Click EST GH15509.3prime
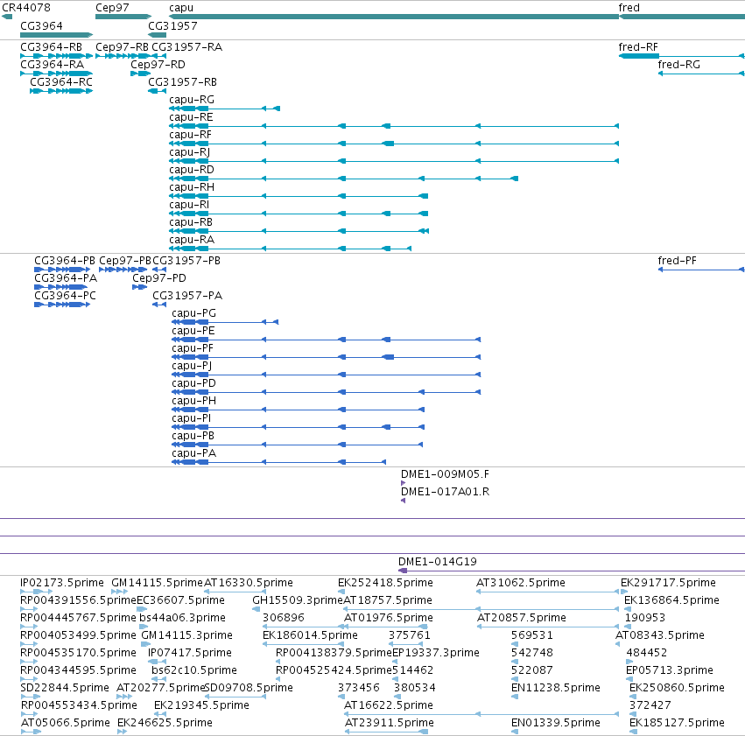Image resolution: width=745 pixels, height=736 pixels. pyautogui.click(x=257, y=609)
